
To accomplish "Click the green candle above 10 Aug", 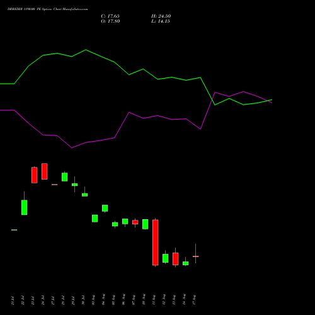I will [146, 224].
